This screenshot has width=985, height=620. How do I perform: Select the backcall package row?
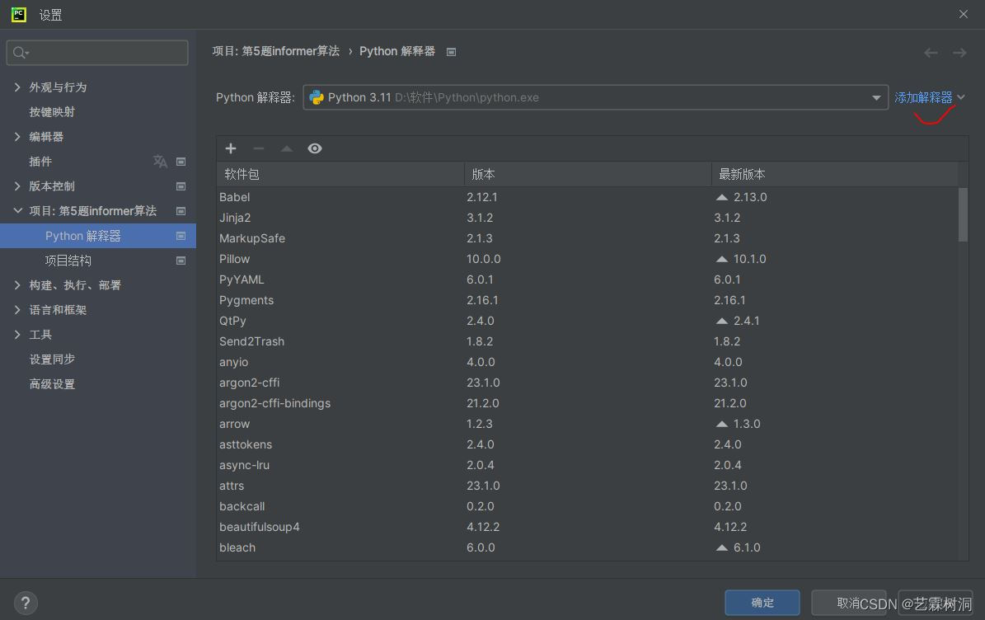(588, 506)
